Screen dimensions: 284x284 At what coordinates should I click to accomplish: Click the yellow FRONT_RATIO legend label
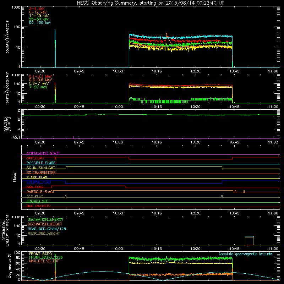40,254
